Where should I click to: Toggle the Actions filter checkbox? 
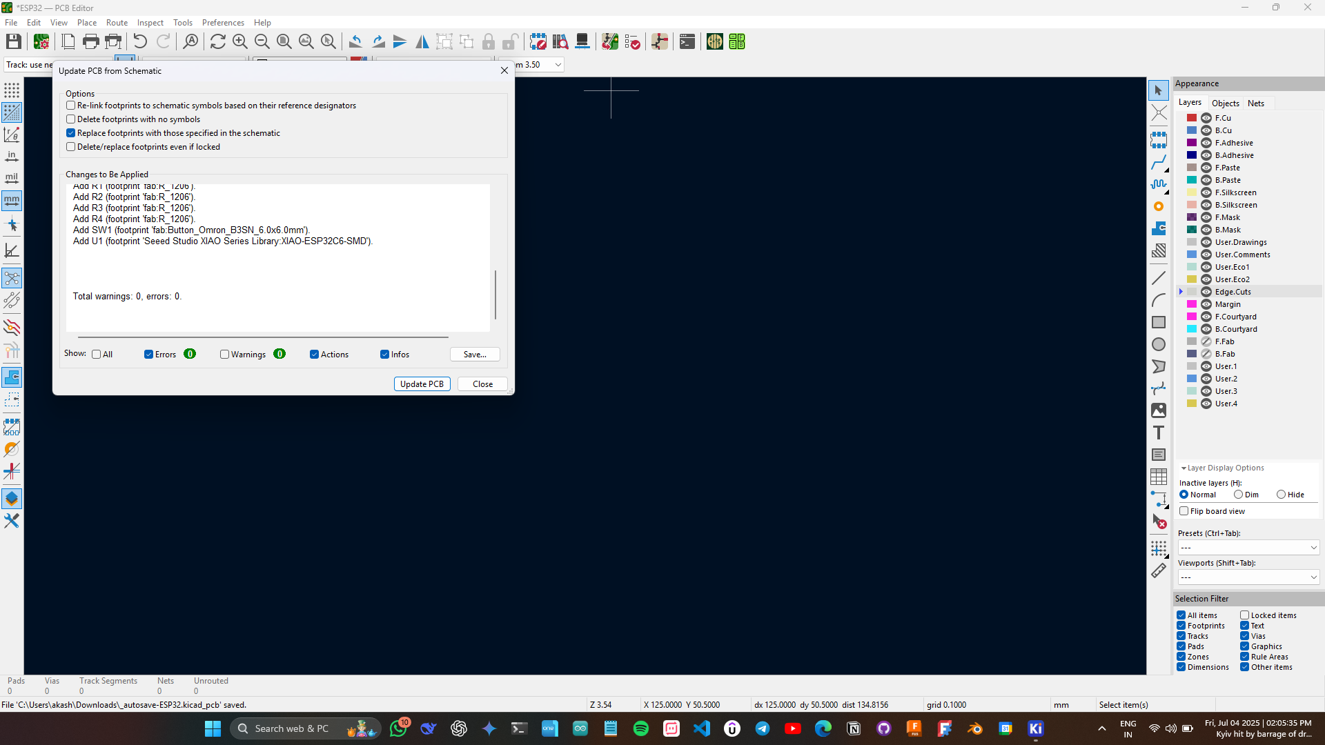(314, 355)
